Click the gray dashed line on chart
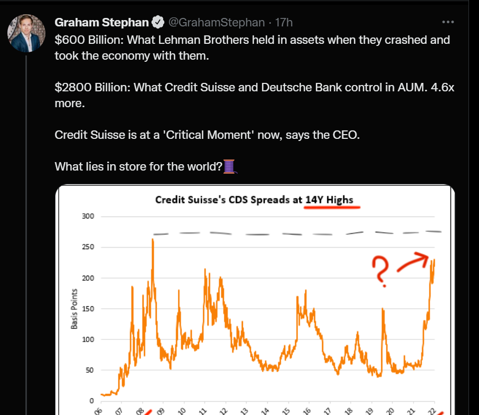This screenshot has width=479, height=415. [297, 233]
